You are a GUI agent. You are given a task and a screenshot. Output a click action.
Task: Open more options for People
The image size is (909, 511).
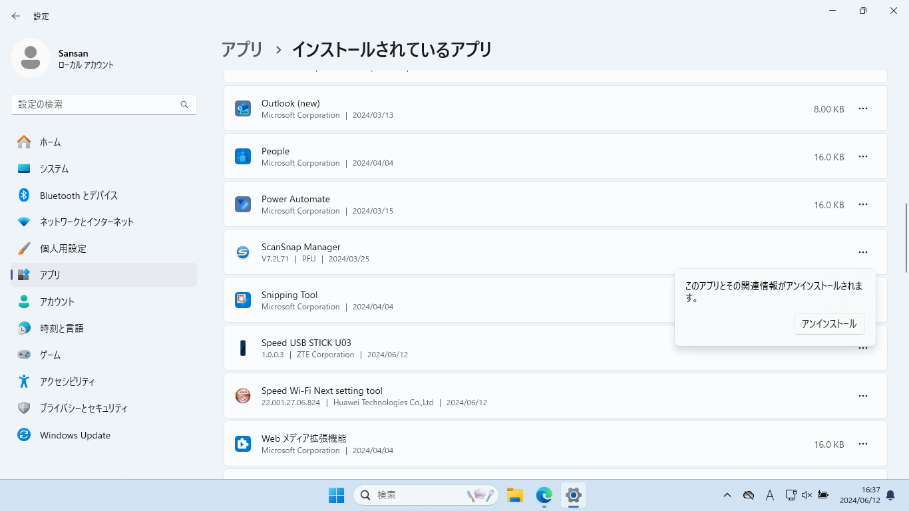[863, 156]
